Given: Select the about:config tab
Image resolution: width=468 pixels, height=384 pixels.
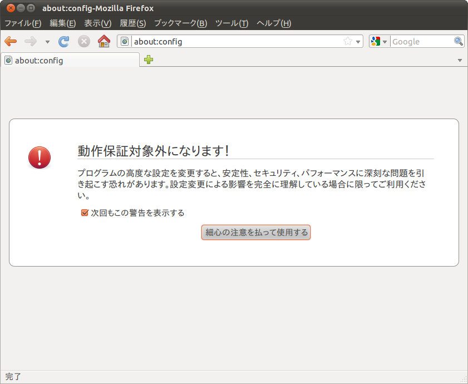Looking at the screenshot, I should (x=70, y=60).
